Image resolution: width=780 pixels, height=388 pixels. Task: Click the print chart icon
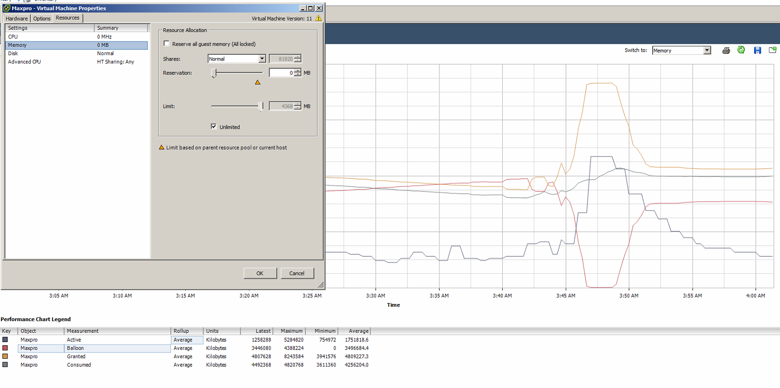[726, 50]
